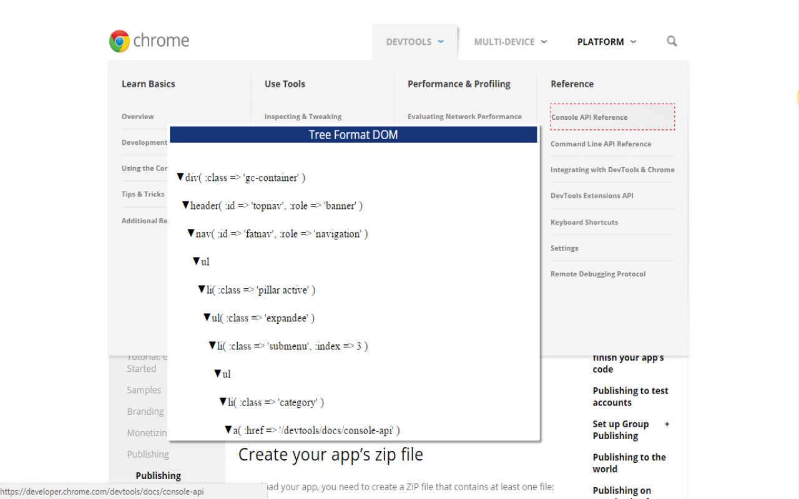799x499 pixels.
Task: Open Tips & Tricks link
Action: (x=143, y=195)
